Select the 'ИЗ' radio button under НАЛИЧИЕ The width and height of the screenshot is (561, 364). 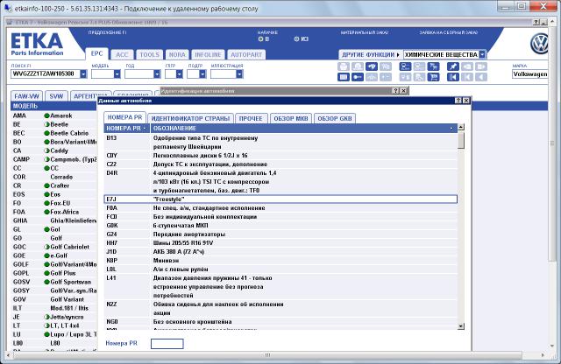(x=296, y=38)
